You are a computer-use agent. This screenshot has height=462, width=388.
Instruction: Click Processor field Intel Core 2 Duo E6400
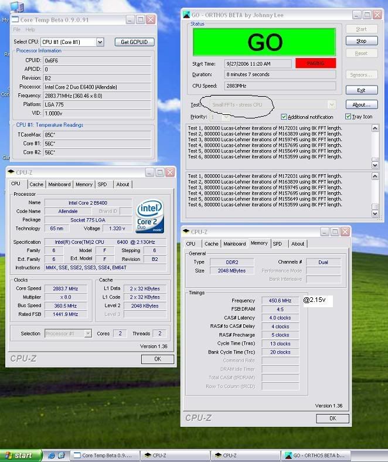[97, 87]
